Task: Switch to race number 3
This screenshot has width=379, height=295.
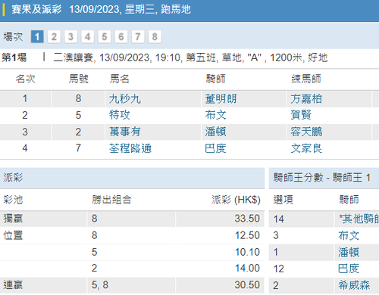Action: [x=70, y=36]
